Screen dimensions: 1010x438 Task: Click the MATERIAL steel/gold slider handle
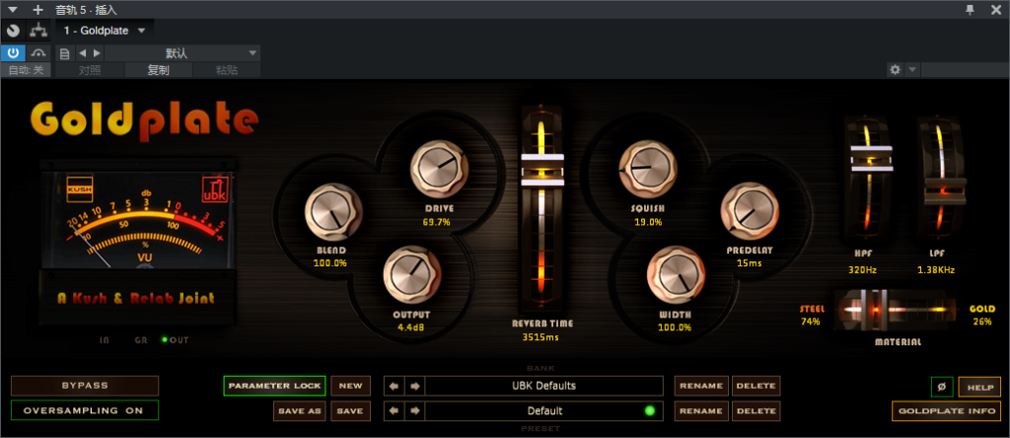coord(874,310)
